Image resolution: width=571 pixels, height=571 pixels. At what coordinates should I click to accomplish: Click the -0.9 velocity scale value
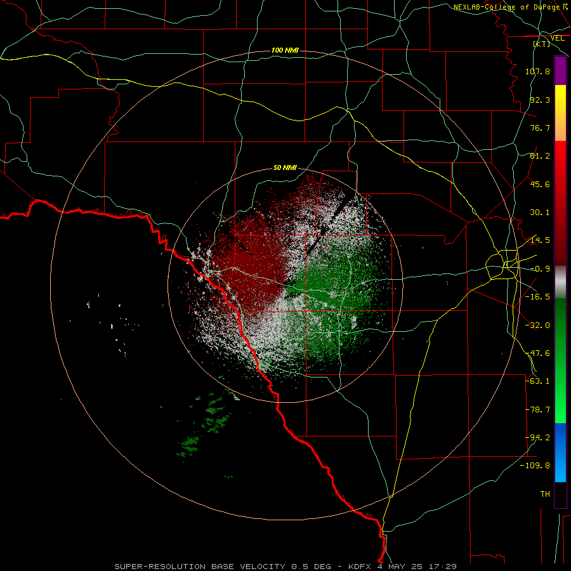point(540,269)
